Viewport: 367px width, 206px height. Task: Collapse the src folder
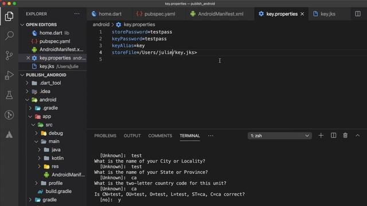(33, 125)
